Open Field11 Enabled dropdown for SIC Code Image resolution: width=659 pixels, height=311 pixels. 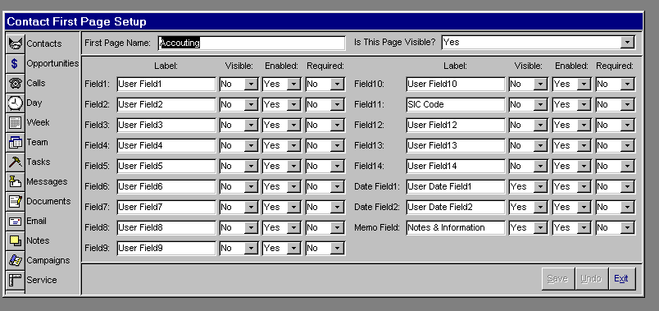pyautogui.click(x=584, y=105)
